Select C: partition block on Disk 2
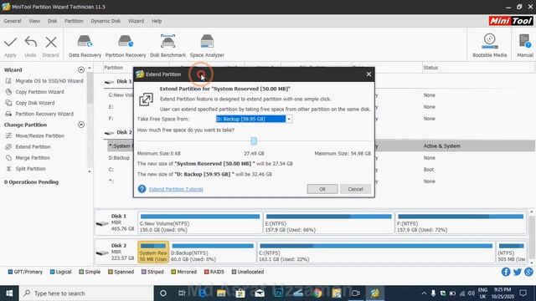This screenshot has height=301, width=536. 376,253
